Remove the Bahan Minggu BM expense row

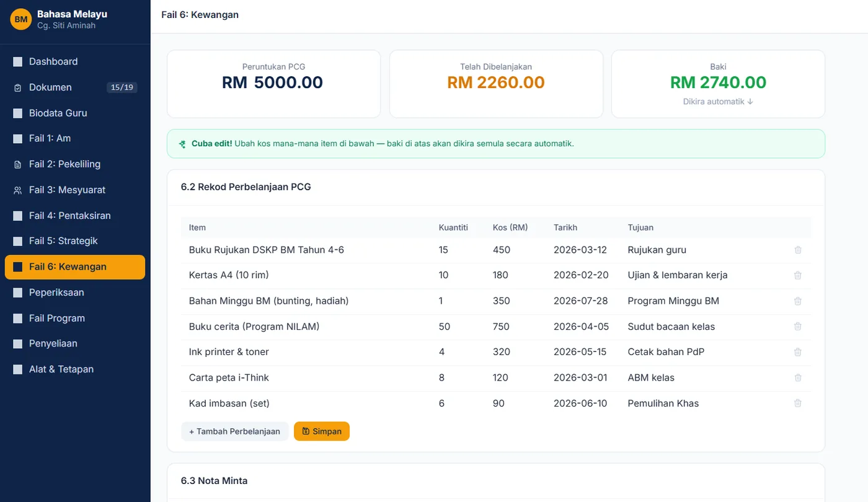click(x=798, y=301)
